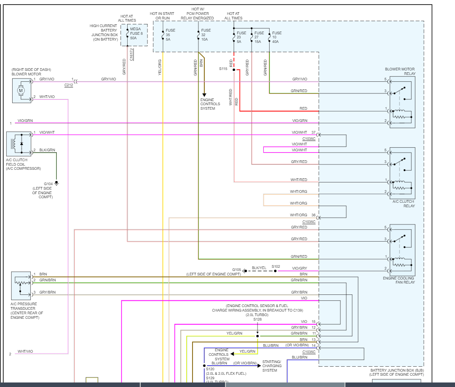Click 'BATTERY JUNCTION BOX (BJB)' label

tap(397, 370)
